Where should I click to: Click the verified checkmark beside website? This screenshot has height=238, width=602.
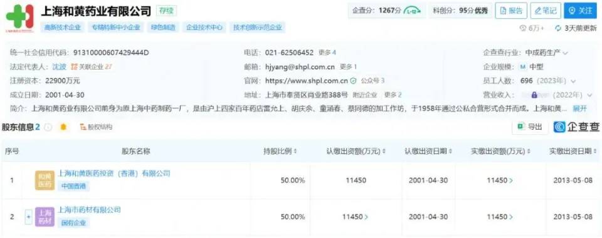pyautogui.click(x=353, y=81)
